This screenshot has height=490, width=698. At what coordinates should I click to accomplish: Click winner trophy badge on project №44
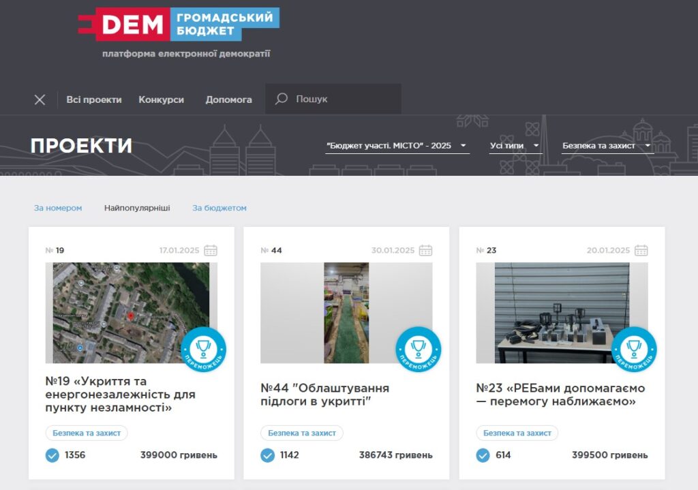(x=419, y=350)
